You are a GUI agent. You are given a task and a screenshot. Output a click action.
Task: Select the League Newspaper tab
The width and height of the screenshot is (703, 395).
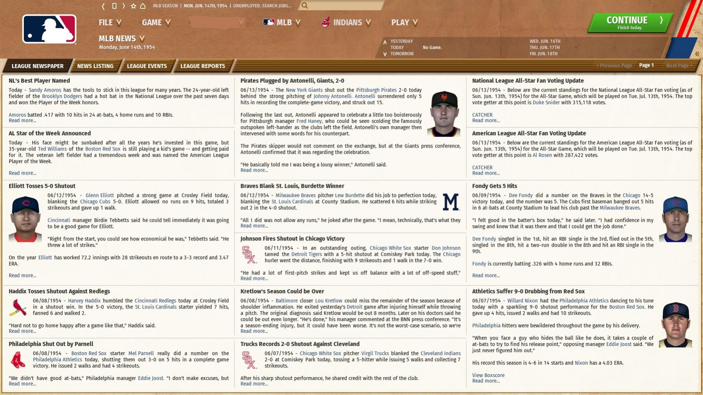pyautogui.click(x=37, y=66)
